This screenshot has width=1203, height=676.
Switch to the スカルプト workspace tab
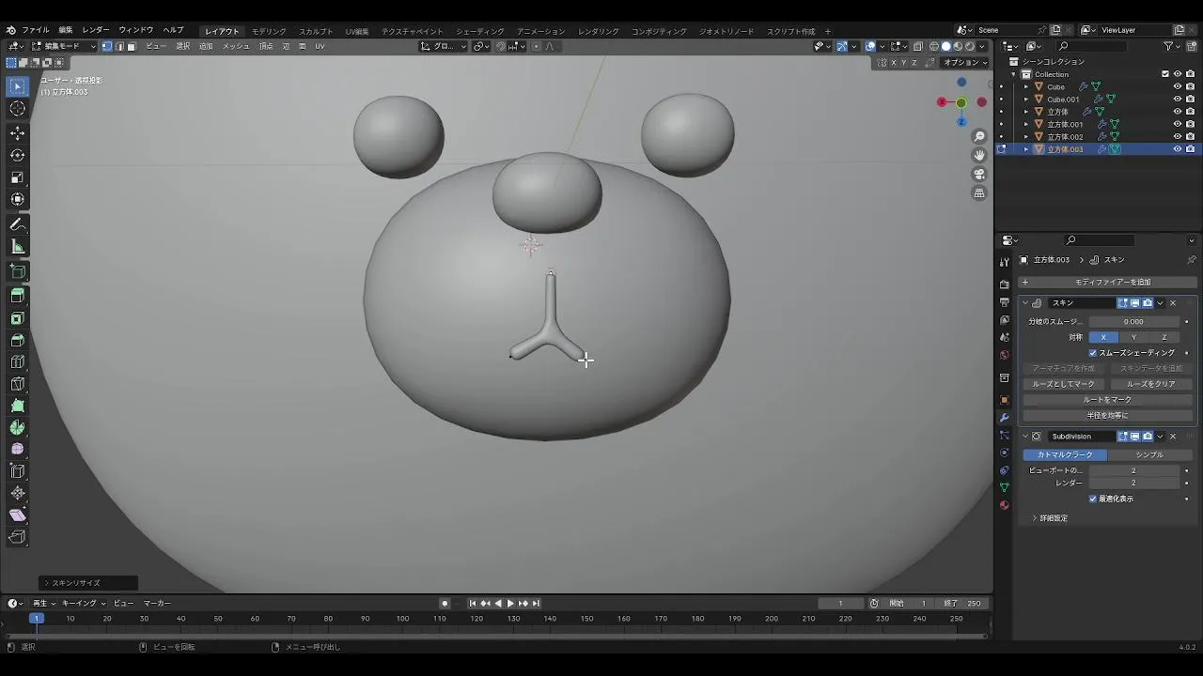(x=316, y=31)
